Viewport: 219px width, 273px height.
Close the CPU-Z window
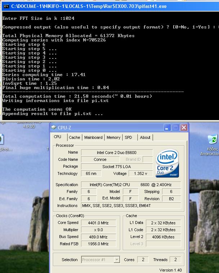[184, 128]
